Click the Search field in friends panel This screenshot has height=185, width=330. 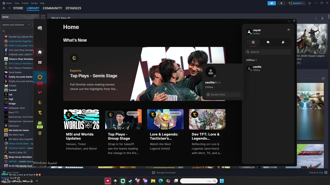[x=268, y=52]
